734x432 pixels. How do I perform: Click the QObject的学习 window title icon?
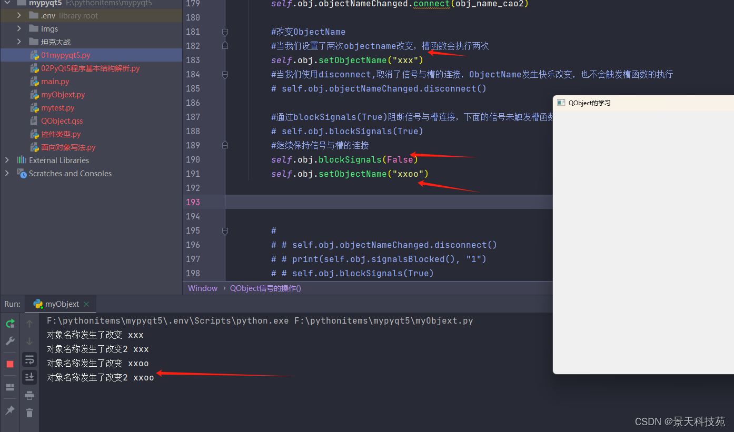point(561,103)
